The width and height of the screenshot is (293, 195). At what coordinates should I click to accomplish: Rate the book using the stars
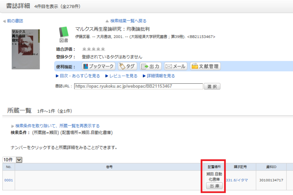[93, 49]
